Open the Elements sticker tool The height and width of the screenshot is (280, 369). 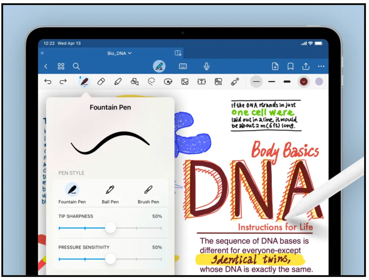168,82
